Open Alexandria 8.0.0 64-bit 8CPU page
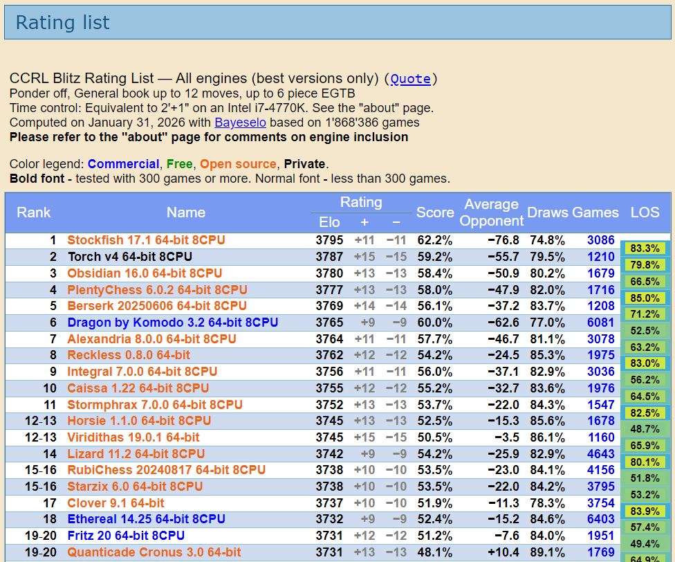This screenshot has width=675, height=562. click(151, 339)
